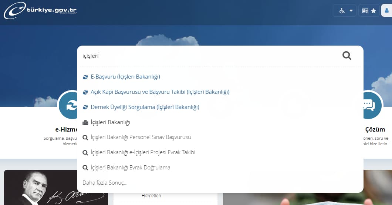Select suggestion E-Başvuru (İçişleri Bakanlığı)
392x205 pixels.
[x=125, y=77]
